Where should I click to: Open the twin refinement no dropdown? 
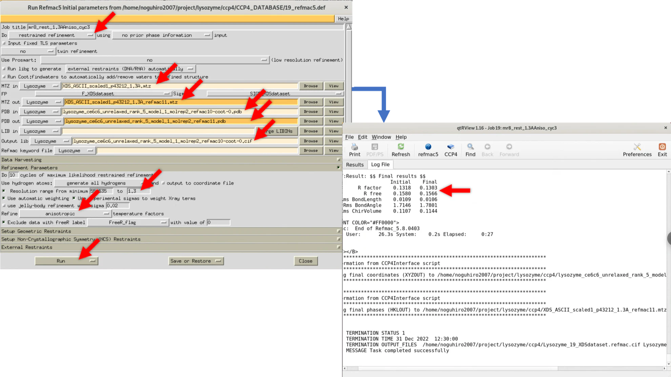click(28, 51)
